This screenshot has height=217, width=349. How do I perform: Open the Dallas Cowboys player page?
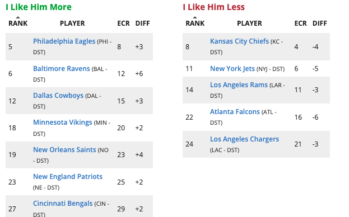tap(58, 96)
